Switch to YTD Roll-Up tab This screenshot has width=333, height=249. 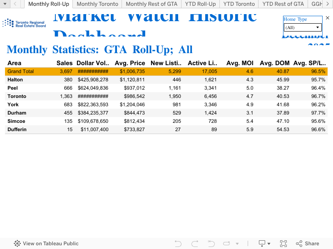click(200, 4)
